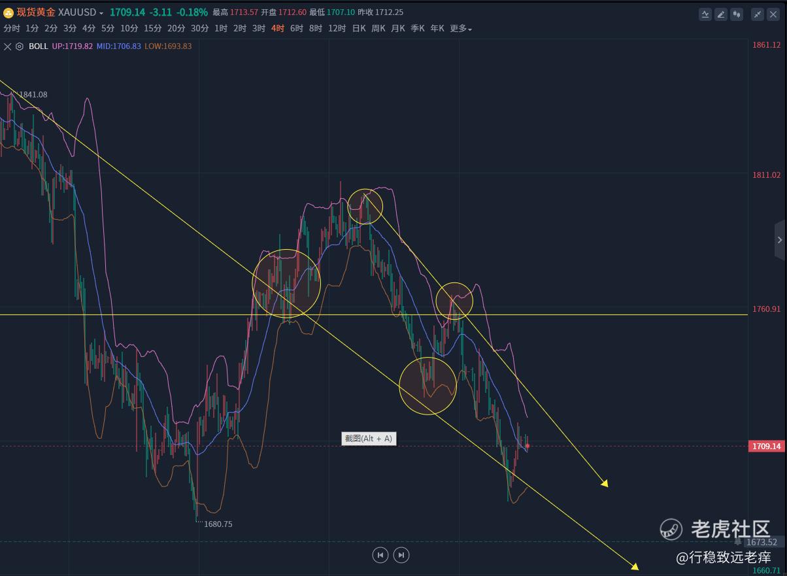787x576 pixels.
Task: Select the 分时 timeframe
Action: click(12, 29)
